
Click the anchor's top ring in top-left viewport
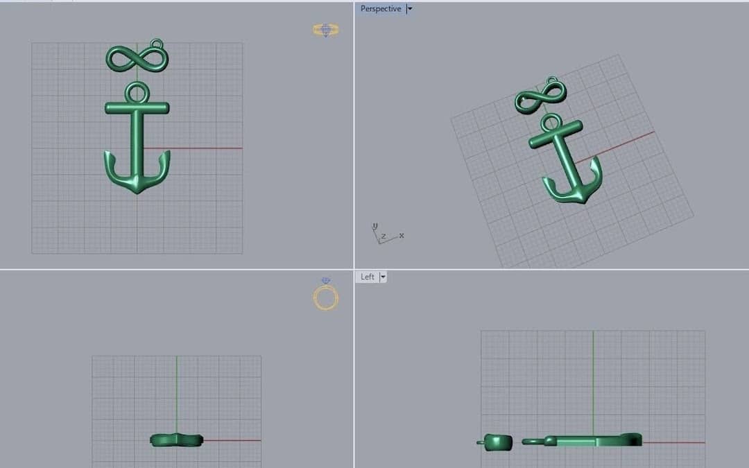point(137,92)
